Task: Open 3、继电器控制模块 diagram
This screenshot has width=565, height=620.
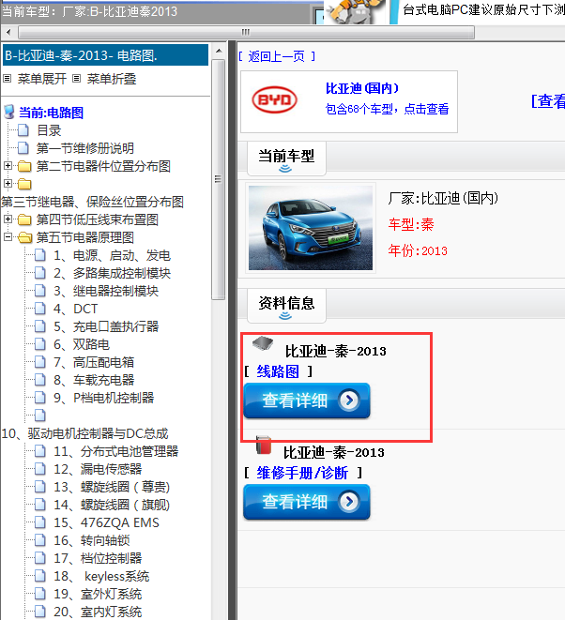Action: point(106,291)
